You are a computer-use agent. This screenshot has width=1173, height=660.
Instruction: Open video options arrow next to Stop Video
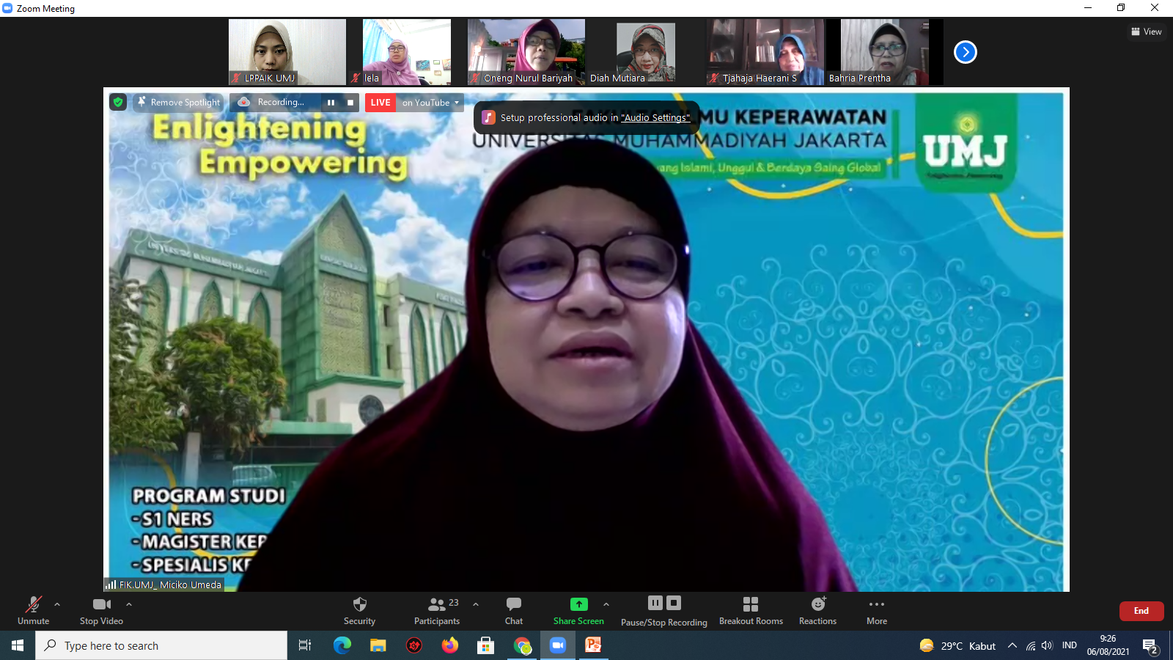(x=129, y=604)
